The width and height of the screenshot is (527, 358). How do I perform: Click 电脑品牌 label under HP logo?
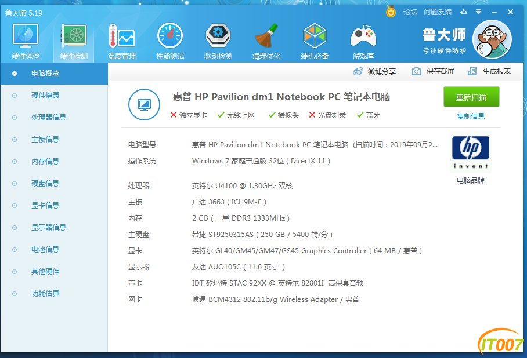click(x=471, y=181)
